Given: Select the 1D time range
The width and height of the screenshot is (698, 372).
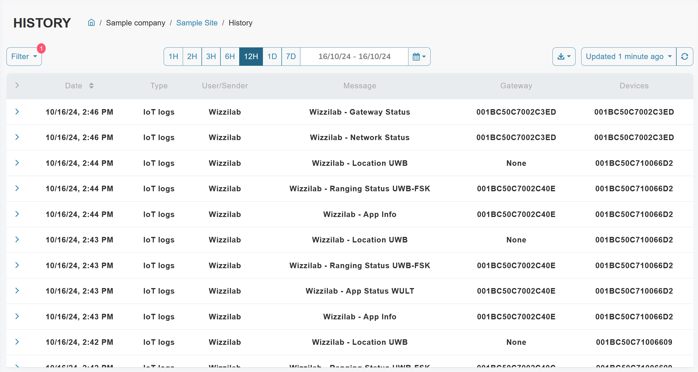Looking at the screenshot, I should point(272,56).
